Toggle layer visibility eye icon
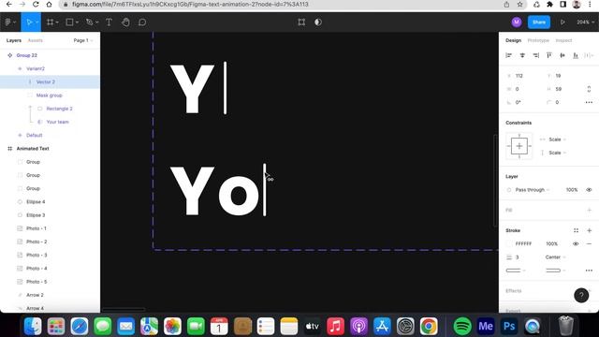 click(x=589, y=190)
